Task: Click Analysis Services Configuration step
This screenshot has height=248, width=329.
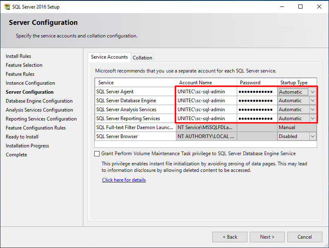Action: pos(39,110)
